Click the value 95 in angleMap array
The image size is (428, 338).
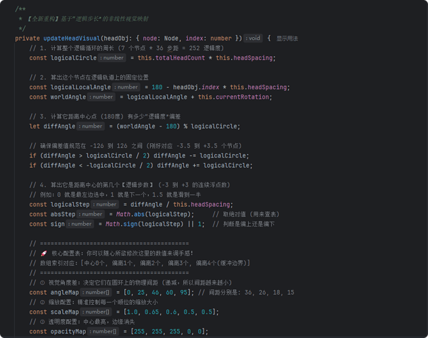tap(184, 293)
